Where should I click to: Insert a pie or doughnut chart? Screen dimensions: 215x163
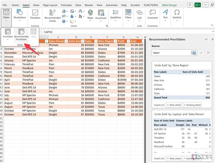click(65, 21)
